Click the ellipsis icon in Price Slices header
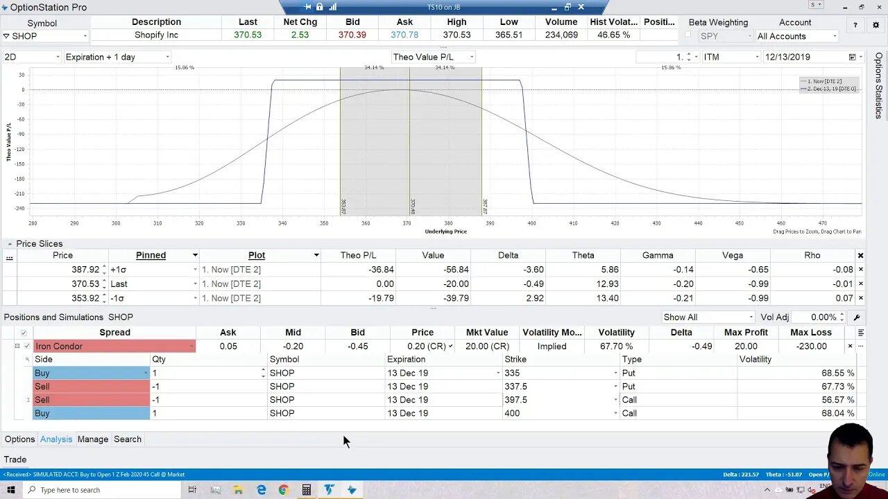 [x=9, y=256]
